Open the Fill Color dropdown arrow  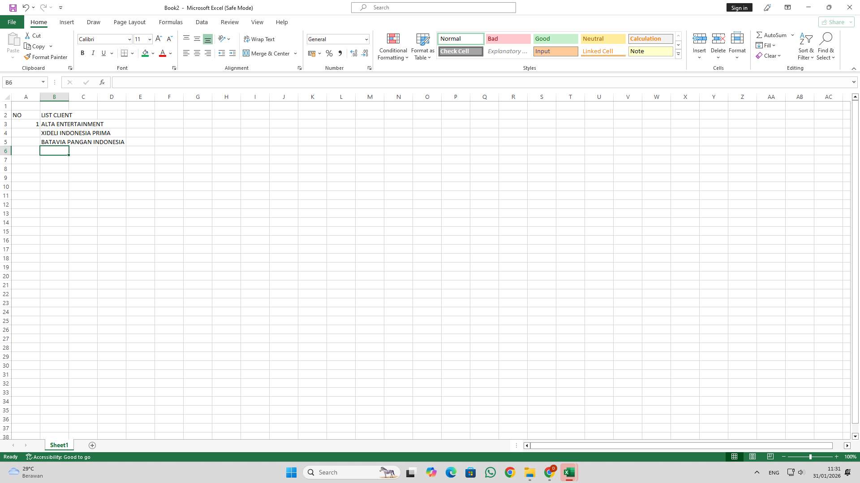click(153, 53)
